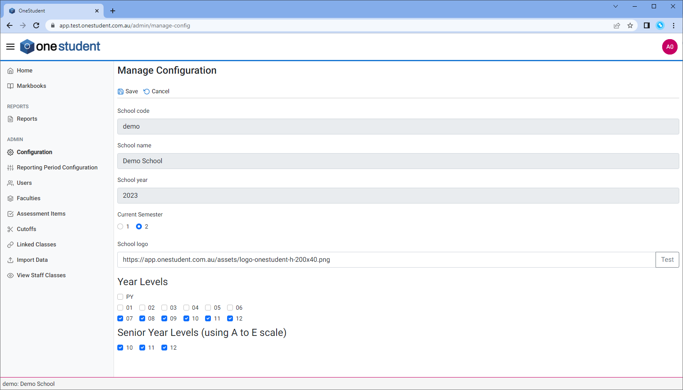This screenshot has width=683, height=390.
Task: Click the Import Data upload icon
Action: (10, 260)
